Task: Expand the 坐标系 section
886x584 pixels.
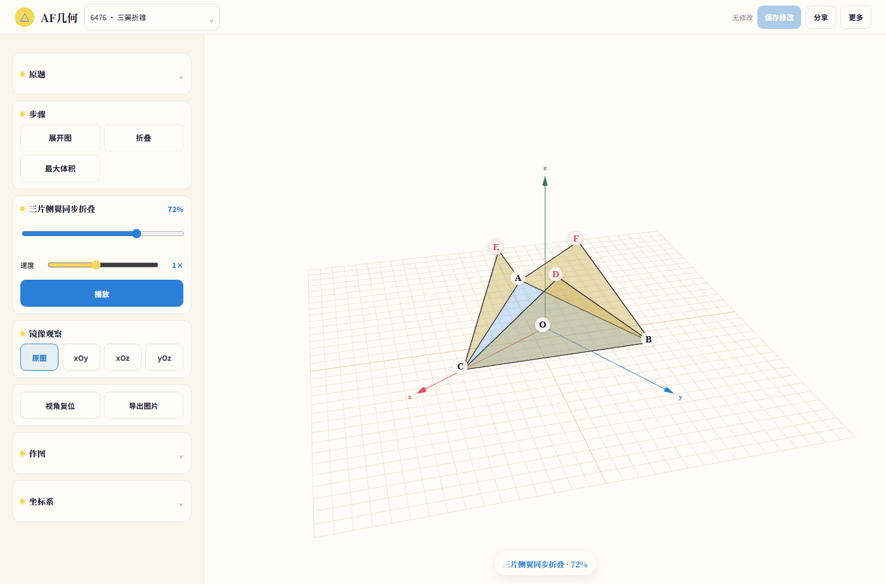Action: 102,502
